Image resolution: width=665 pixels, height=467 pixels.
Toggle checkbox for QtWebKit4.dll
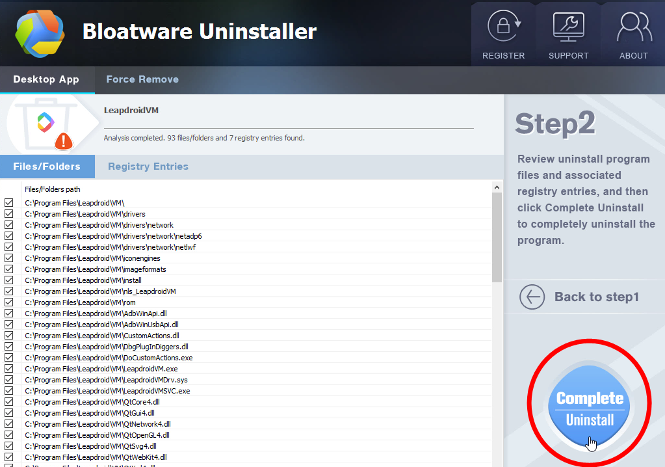[9, 457]
